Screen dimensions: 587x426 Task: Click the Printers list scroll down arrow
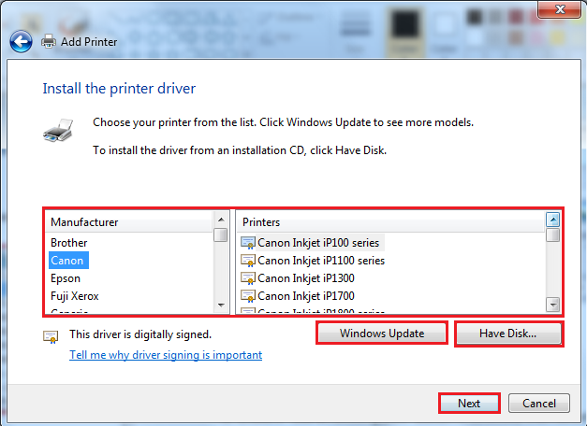pyautogui.click(x=553, y=305)
